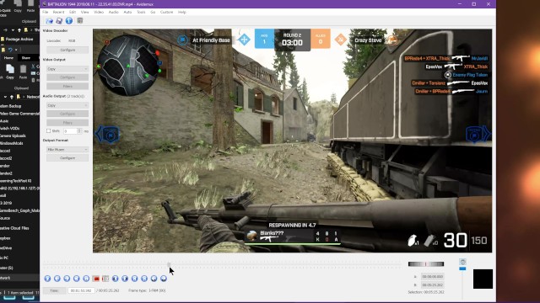Viewport: 540px width, 303px height.
Task: Go to the first frame
Action: coord(135,279)
